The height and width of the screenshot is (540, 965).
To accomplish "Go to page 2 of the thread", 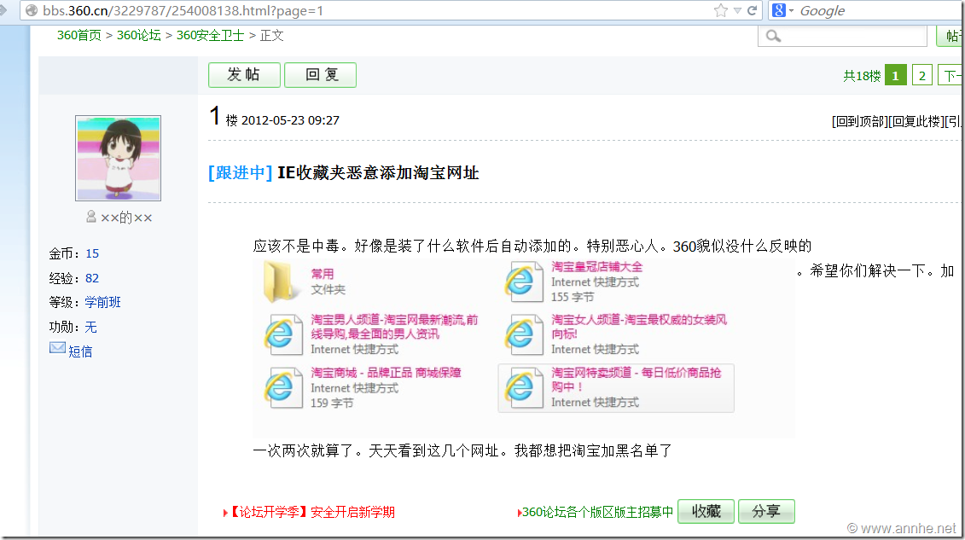I will pos(921,76).
